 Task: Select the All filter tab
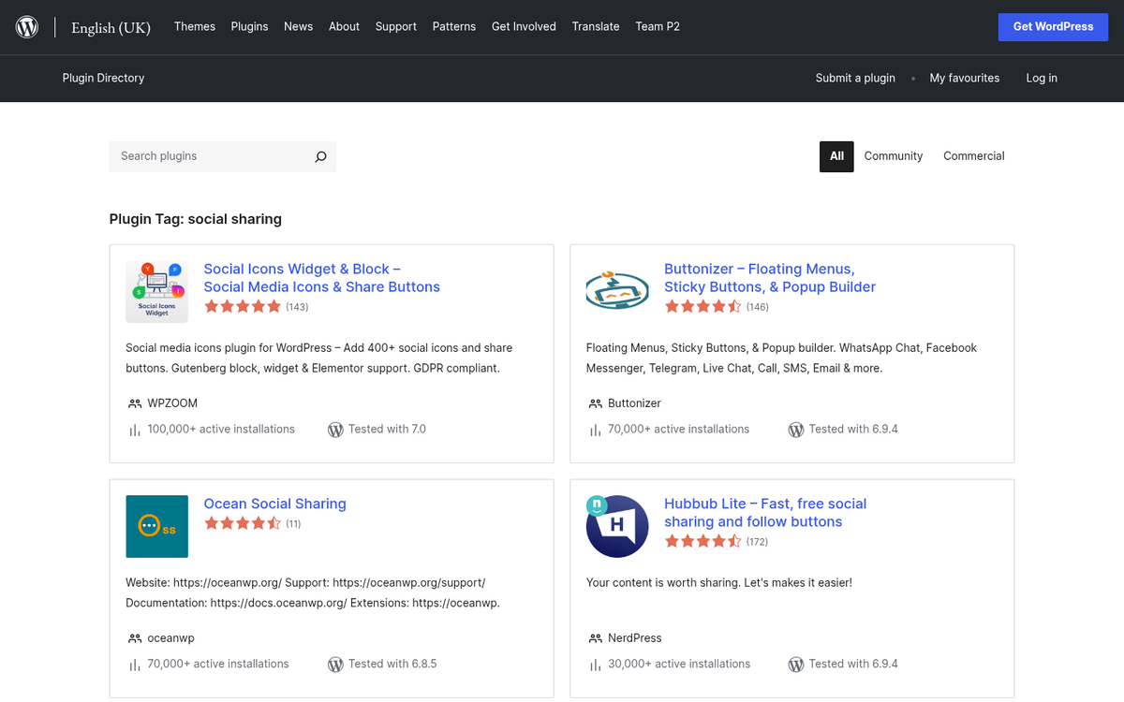point(836,156)
